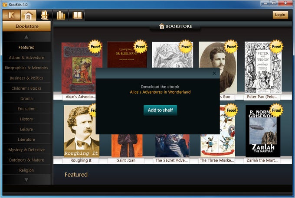Open the Saint Joan book cover
The height and width of the screenshot is (198, 295).
point(127,146)
